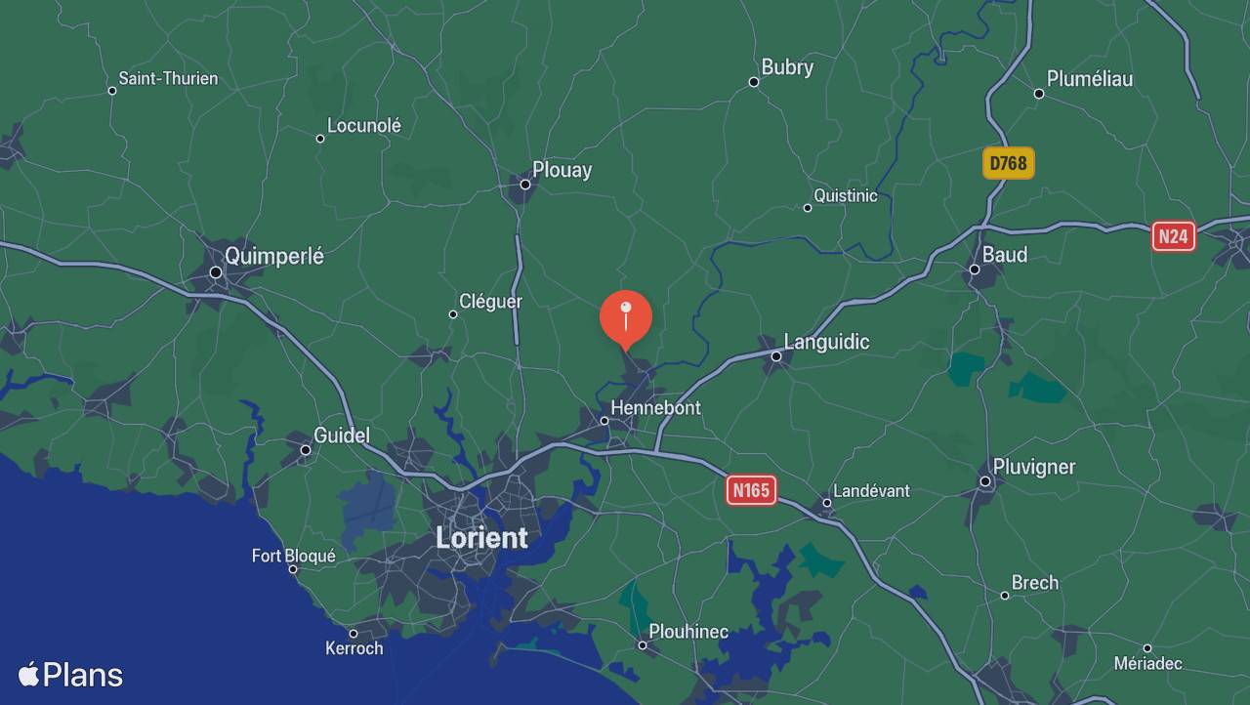Click the Guidel town label

[341, 435]
